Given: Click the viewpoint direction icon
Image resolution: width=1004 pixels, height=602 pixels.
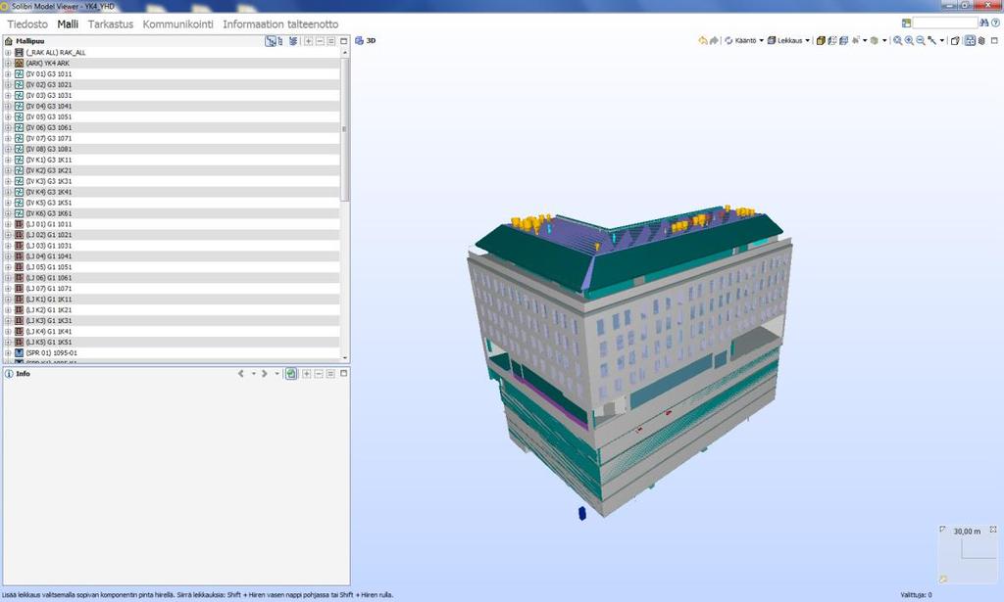Looking at the screenshot, I should (x=856, y=40).
